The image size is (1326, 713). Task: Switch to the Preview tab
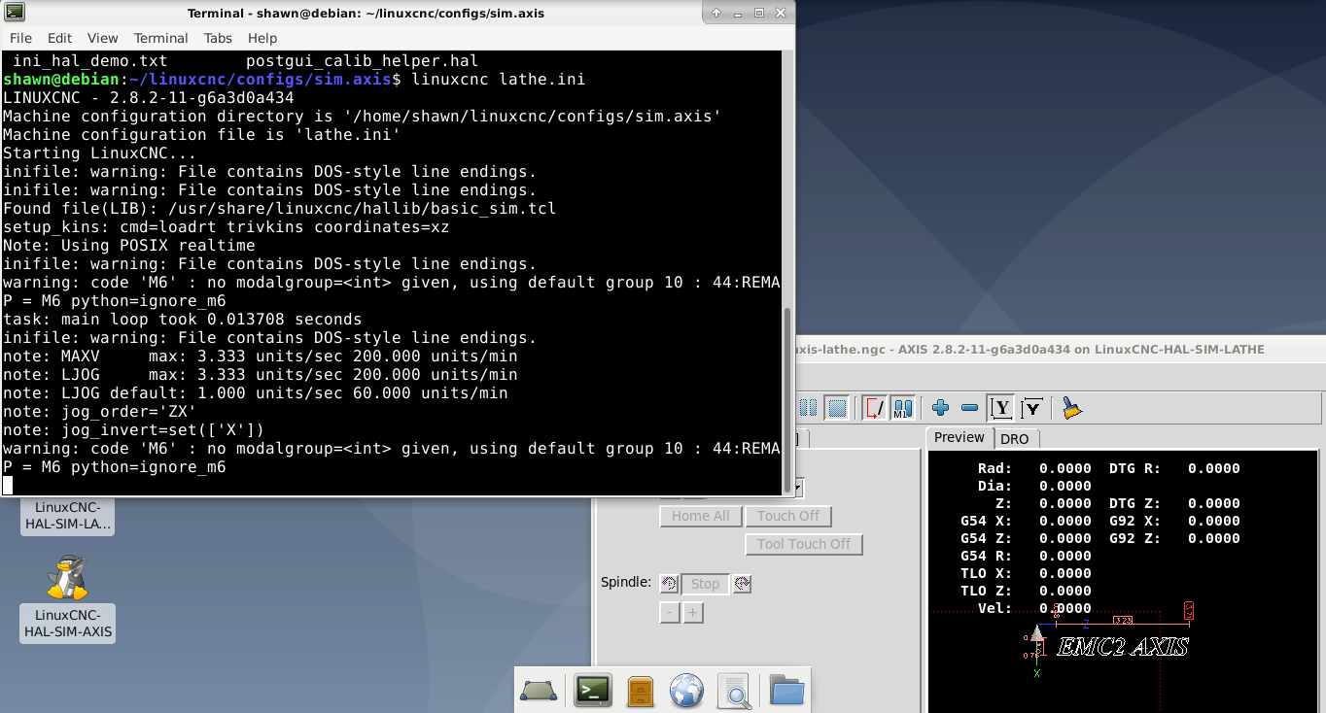[960, 438]
